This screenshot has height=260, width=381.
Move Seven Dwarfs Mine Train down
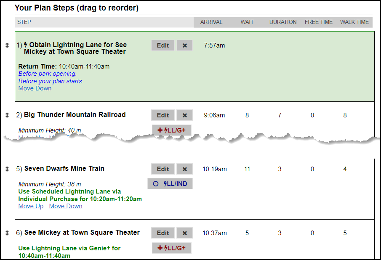click(66, 206)
